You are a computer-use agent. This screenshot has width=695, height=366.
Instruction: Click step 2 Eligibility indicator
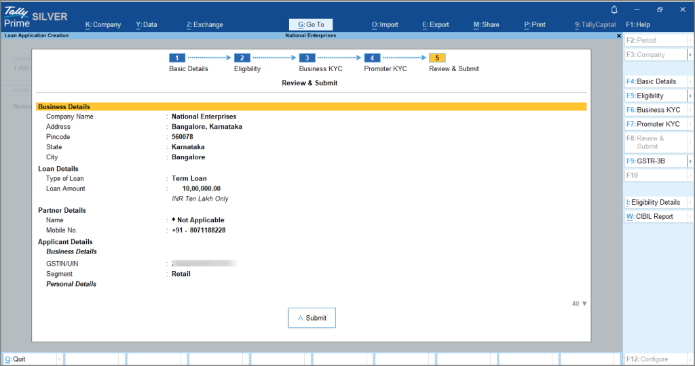tap(242, 58)
